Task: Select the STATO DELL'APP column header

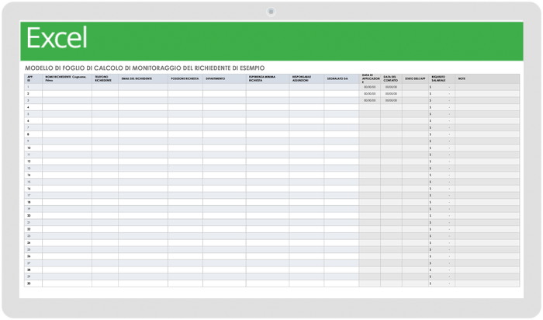Action: click(x=415, y=78)
